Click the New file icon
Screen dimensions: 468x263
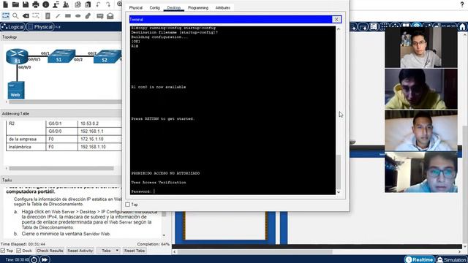5,4
